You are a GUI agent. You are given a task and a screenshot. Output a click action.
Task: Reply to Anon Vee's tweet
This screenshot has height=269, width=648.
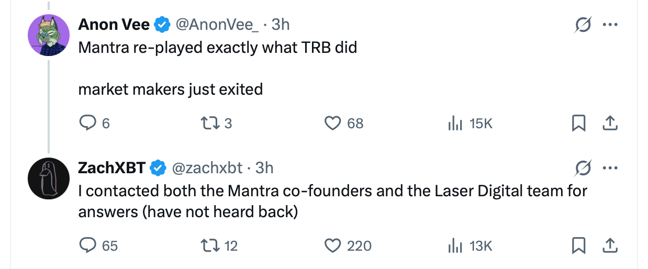coord(86,123)
